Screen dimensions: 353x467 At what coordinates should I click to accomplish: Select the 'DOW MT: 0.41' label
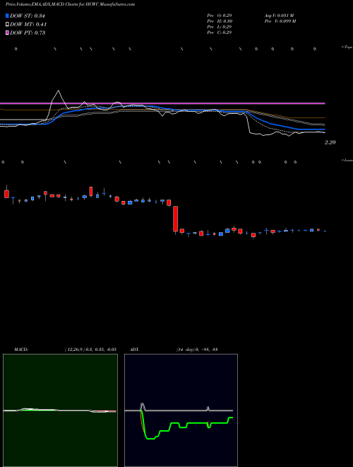(28, 24)
